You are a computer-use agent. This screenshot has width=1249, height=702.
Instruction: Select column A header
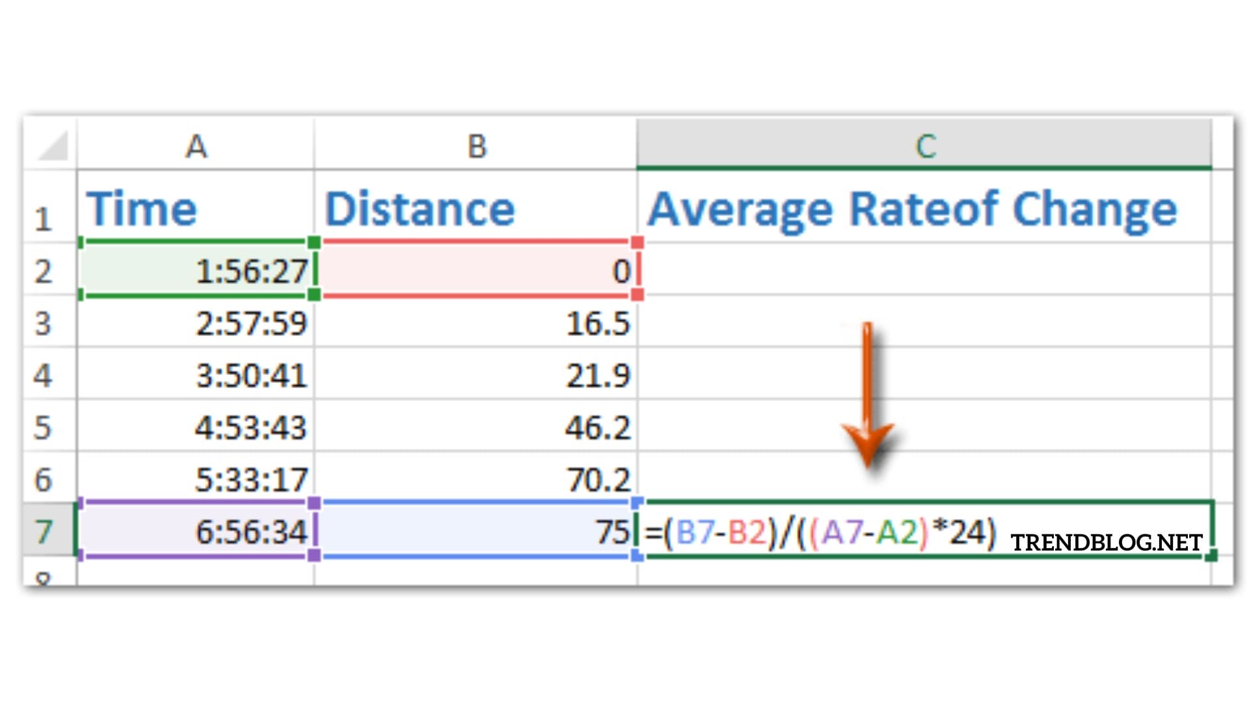click(196, 146)
